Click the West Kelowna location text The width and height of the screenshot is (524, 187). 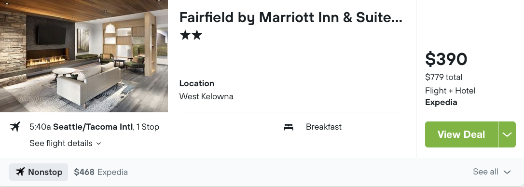pos(206,96)
